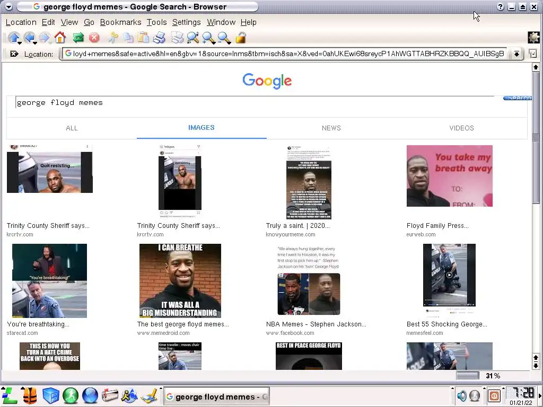Select the IMAGES tab

pos(202,128)
